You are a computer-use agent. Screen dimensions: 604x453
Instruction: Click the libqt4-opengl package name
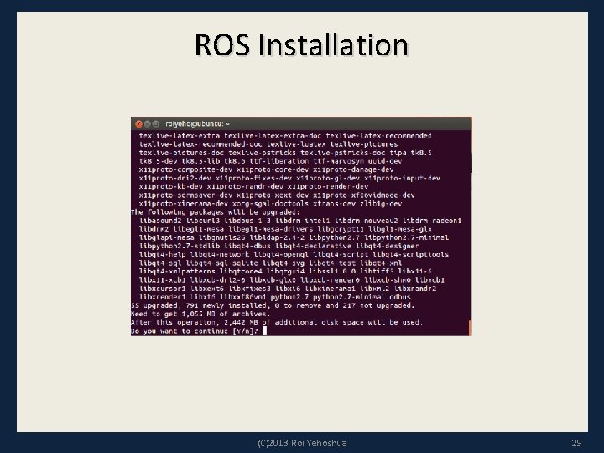coord(281,255)
